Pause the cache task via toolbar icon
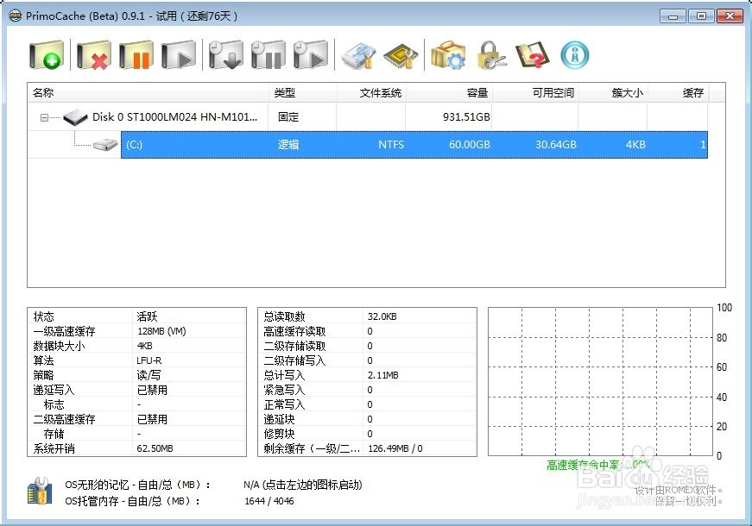 [x=136, y=55]
